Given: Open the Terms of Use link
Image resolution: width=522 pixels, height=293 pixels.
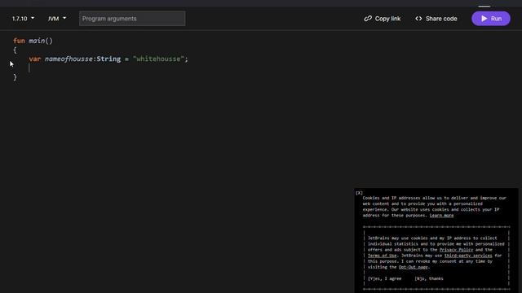Looking at the screenshot, I should click(382, 256).
